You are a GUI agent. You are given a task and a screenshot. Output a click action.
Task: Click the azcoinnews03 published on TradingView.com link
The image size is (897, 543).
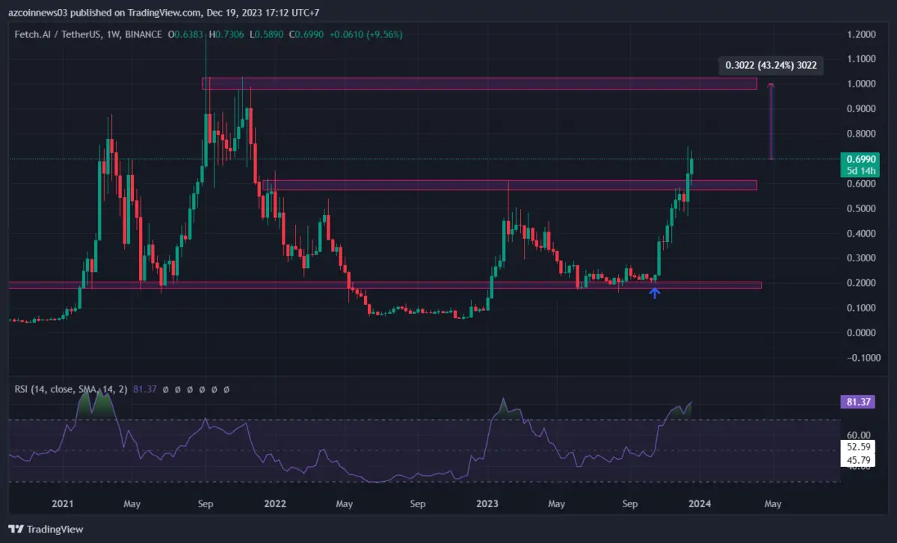105,12
